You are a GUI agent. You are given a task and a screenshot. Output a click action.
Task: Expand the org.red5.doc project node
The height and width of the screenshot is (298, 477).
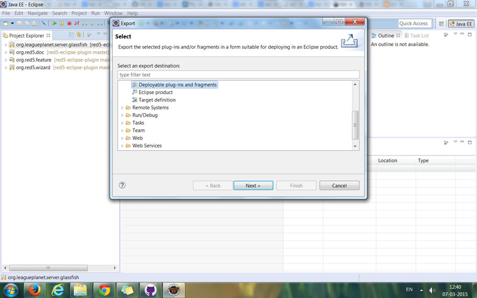click(6, 52)
